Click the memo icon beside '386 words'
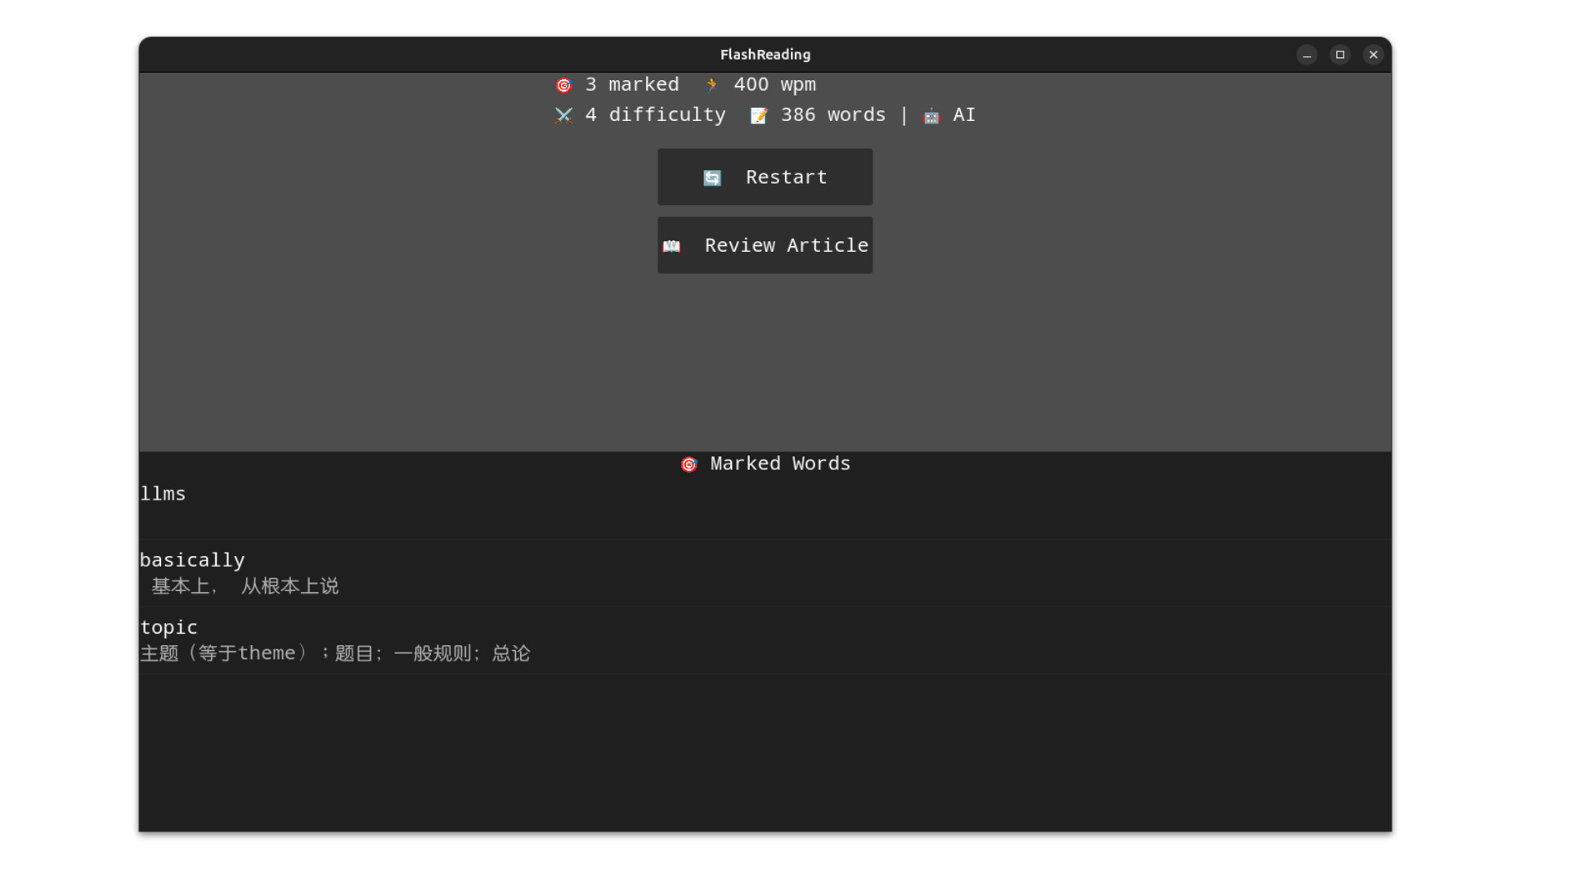The height and width of the screenshot is (883, 1570). 759,116
